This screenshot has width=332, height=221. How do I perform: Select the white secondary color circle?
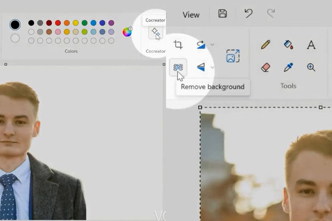(15, 38)
